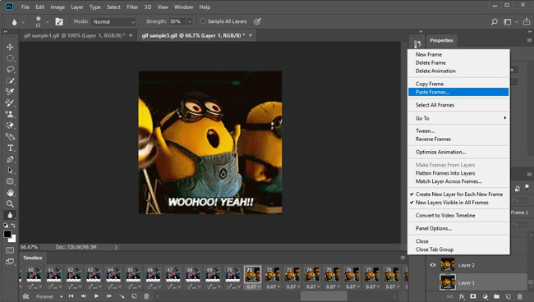Screen dimensions: 534x302
Task: Duplicate selected frames icon in Timeline
Action: click(x=134, y=296)
